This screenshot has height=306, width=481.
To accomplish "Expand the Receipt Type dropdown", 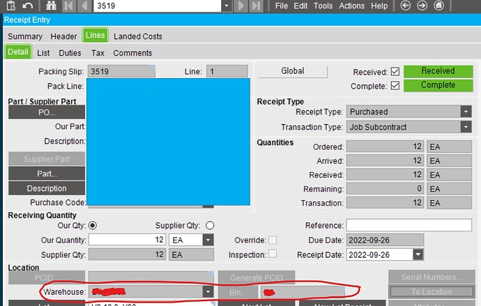I will coord(466,112).
